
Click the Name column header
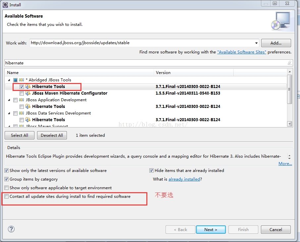pos(79,73)
